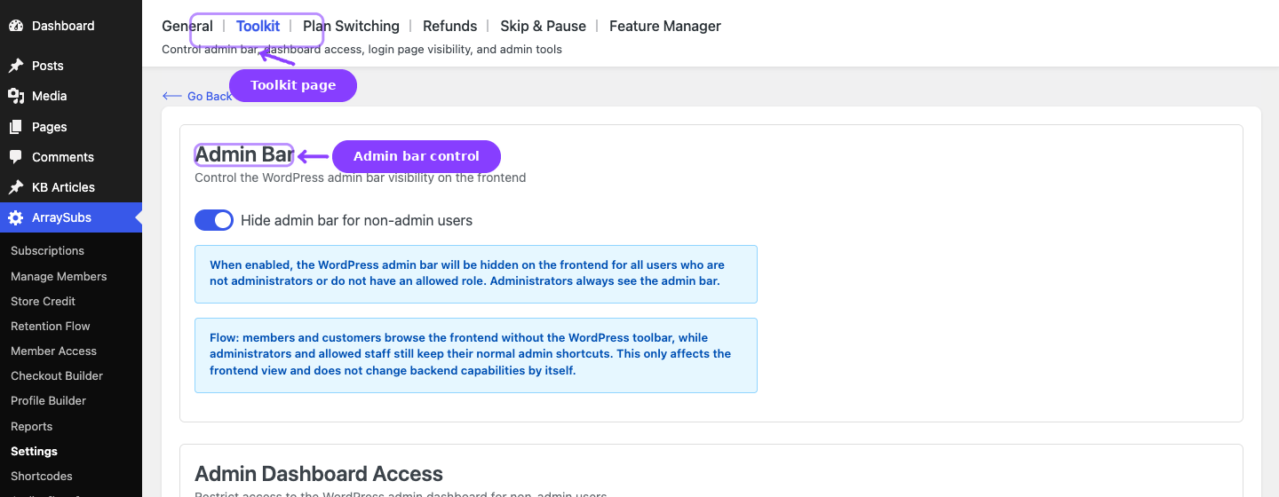The width and height of the screenshot is (1279, 497).
Task: Toggle Hide admin bar for non-admin users
Action: coord(214,220)
